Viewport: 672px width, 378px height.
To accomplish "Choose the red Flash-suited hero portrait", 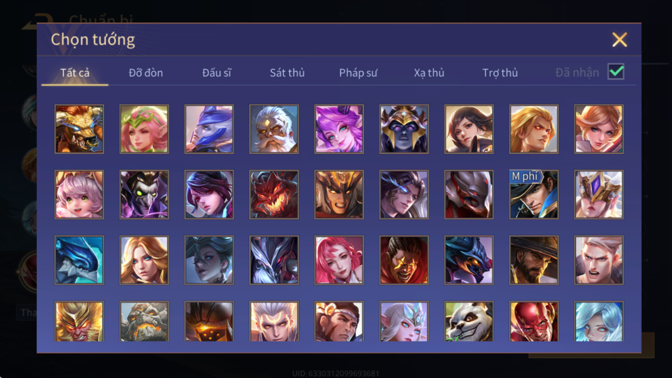I will tap(534, 321).
